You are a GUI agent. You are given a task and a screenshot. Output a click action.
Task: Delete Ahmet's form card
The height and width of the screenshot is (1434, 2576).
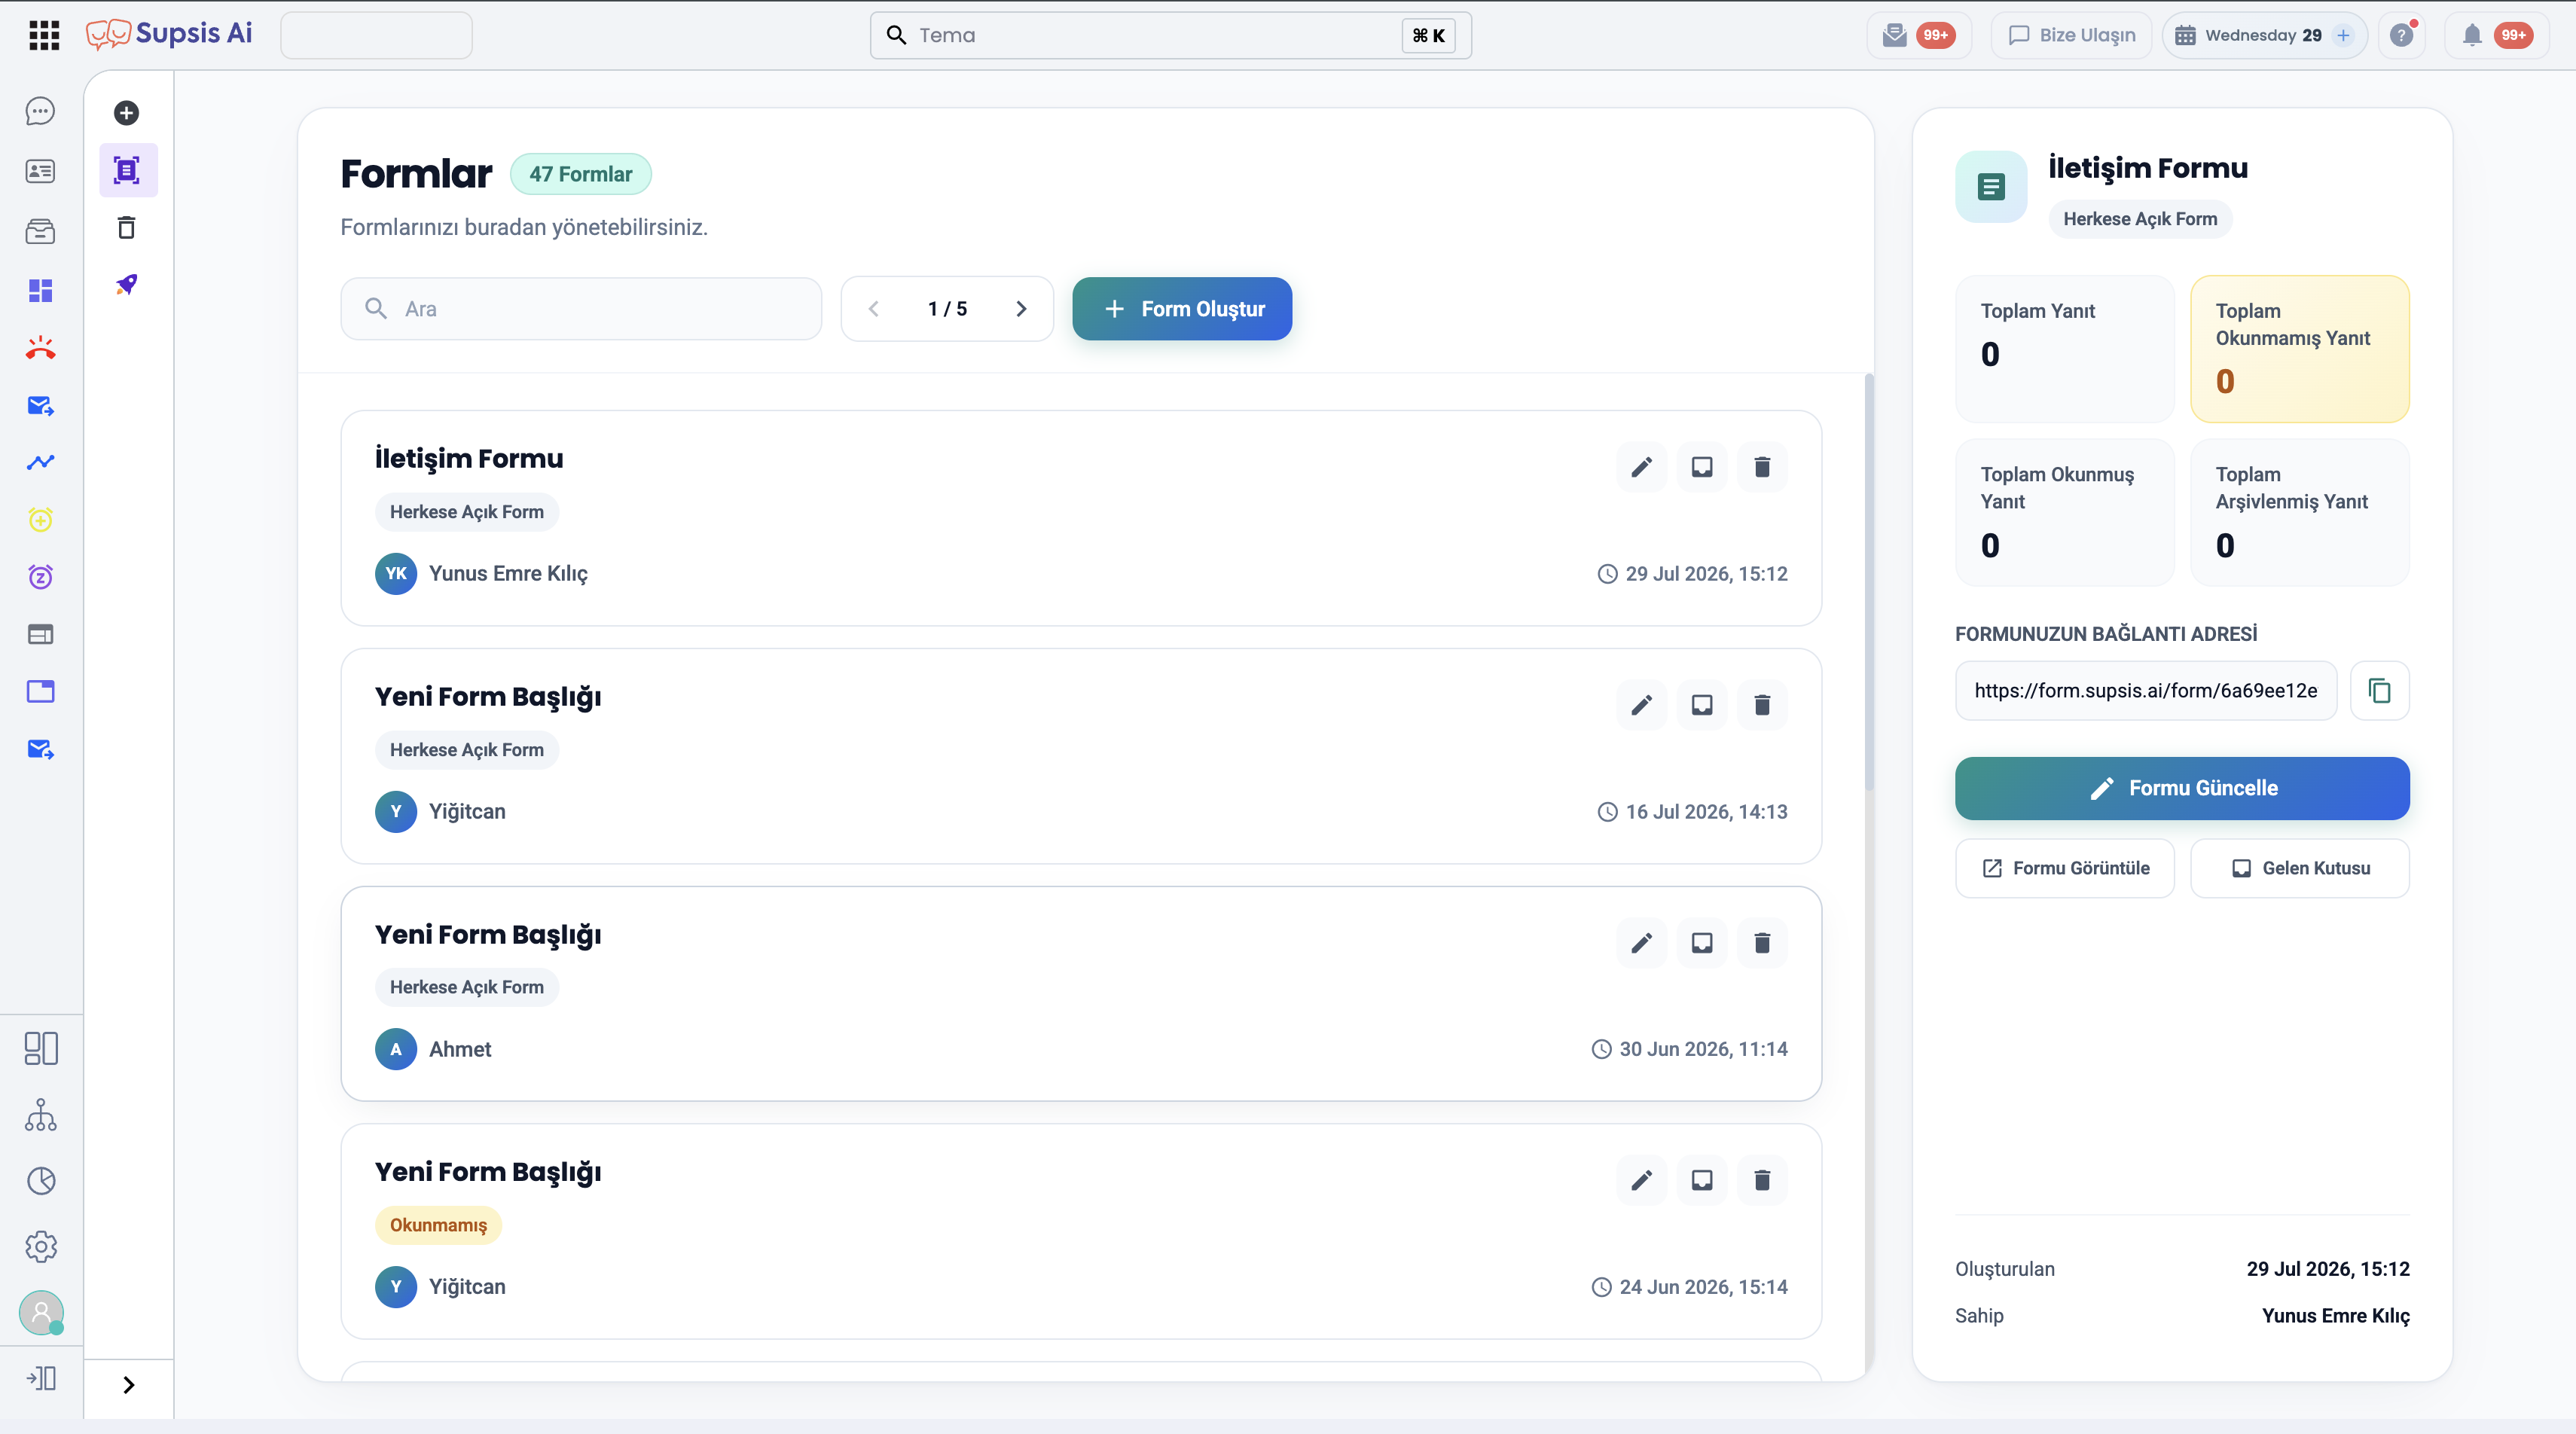coord(1762,943)
